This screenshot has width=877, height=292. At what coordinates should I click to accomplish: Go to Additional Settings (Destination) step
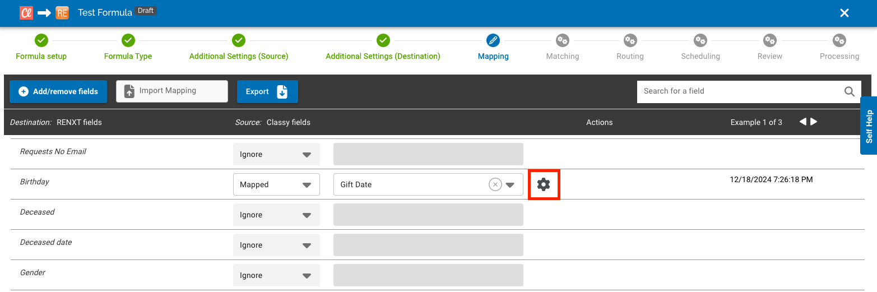click(x=383, y=56)
